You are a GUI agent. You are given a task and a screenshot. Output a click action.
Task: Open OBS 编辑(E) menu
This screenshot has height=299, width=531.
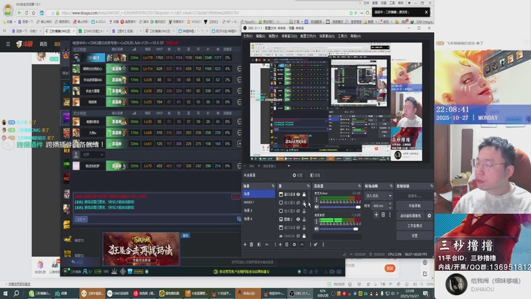click(x=260, y=36)
